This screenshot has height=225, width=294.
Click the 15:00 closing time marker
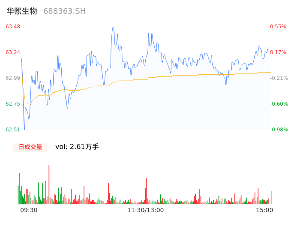pos(264,210)
